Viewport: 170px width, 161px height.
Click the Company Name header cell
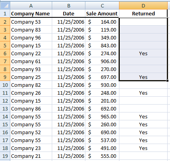tap(31, 13)
